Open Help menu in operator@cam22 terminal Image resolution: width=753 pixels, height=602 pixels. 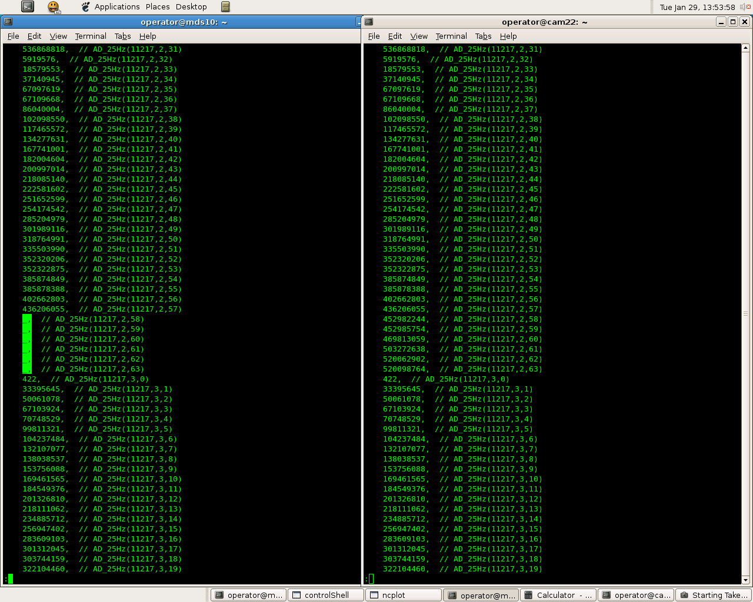coord(508,36)
